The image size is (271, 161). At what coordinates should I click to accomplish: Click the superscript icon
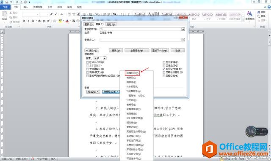click(49, 21)
